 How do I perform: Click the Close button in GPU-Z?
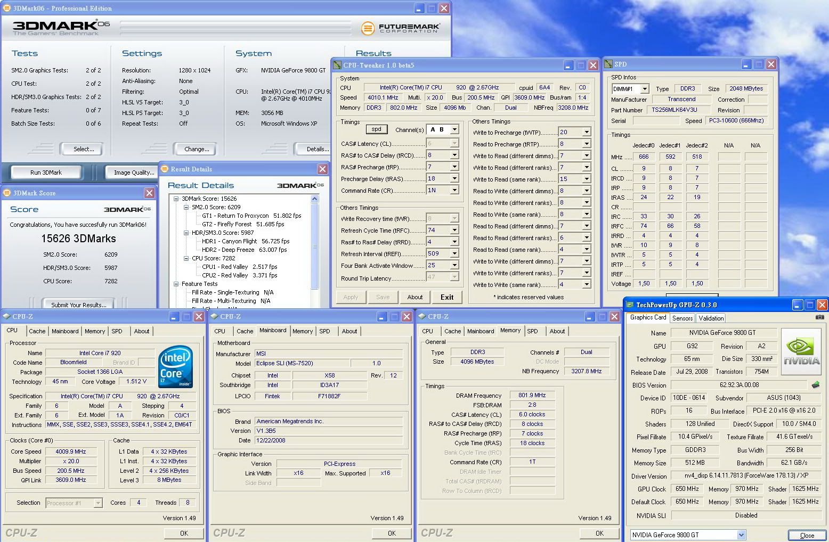pyautogui.click(x=807, y=535)
